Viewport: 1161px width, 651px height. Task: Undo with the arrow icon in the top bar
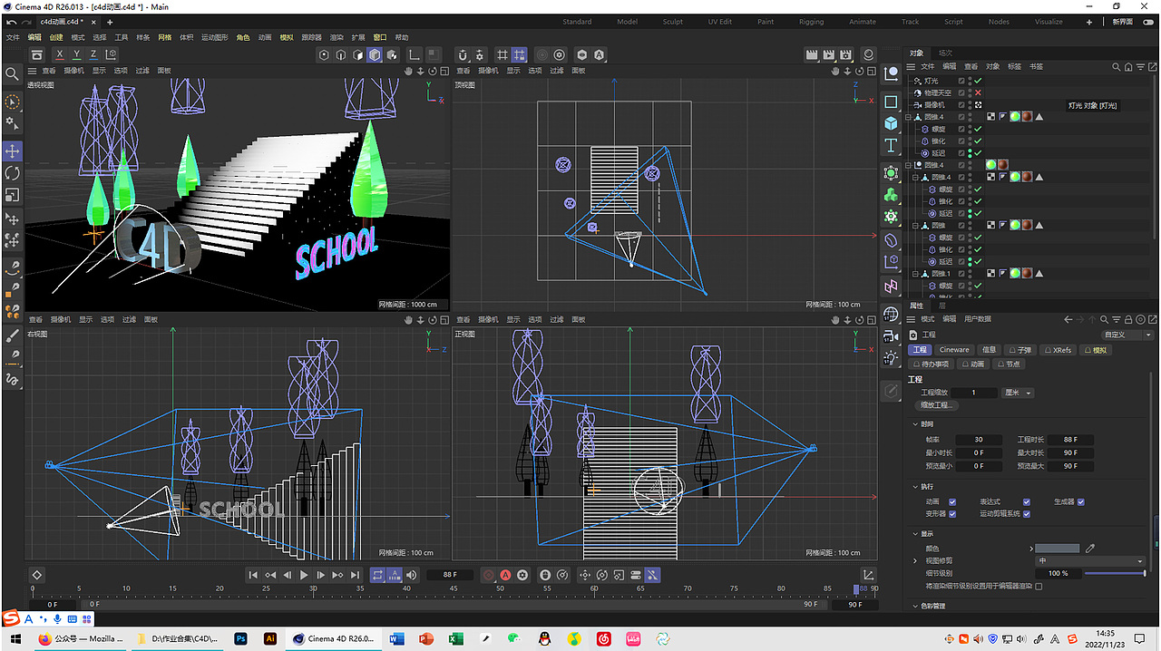point(12,22)
